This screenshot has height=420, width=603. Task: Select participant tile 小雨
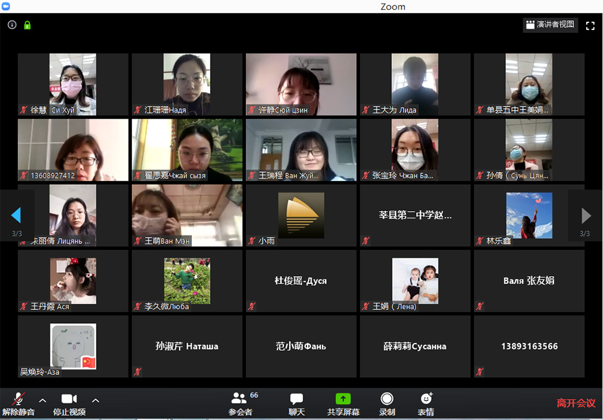(x=301, y=215)
